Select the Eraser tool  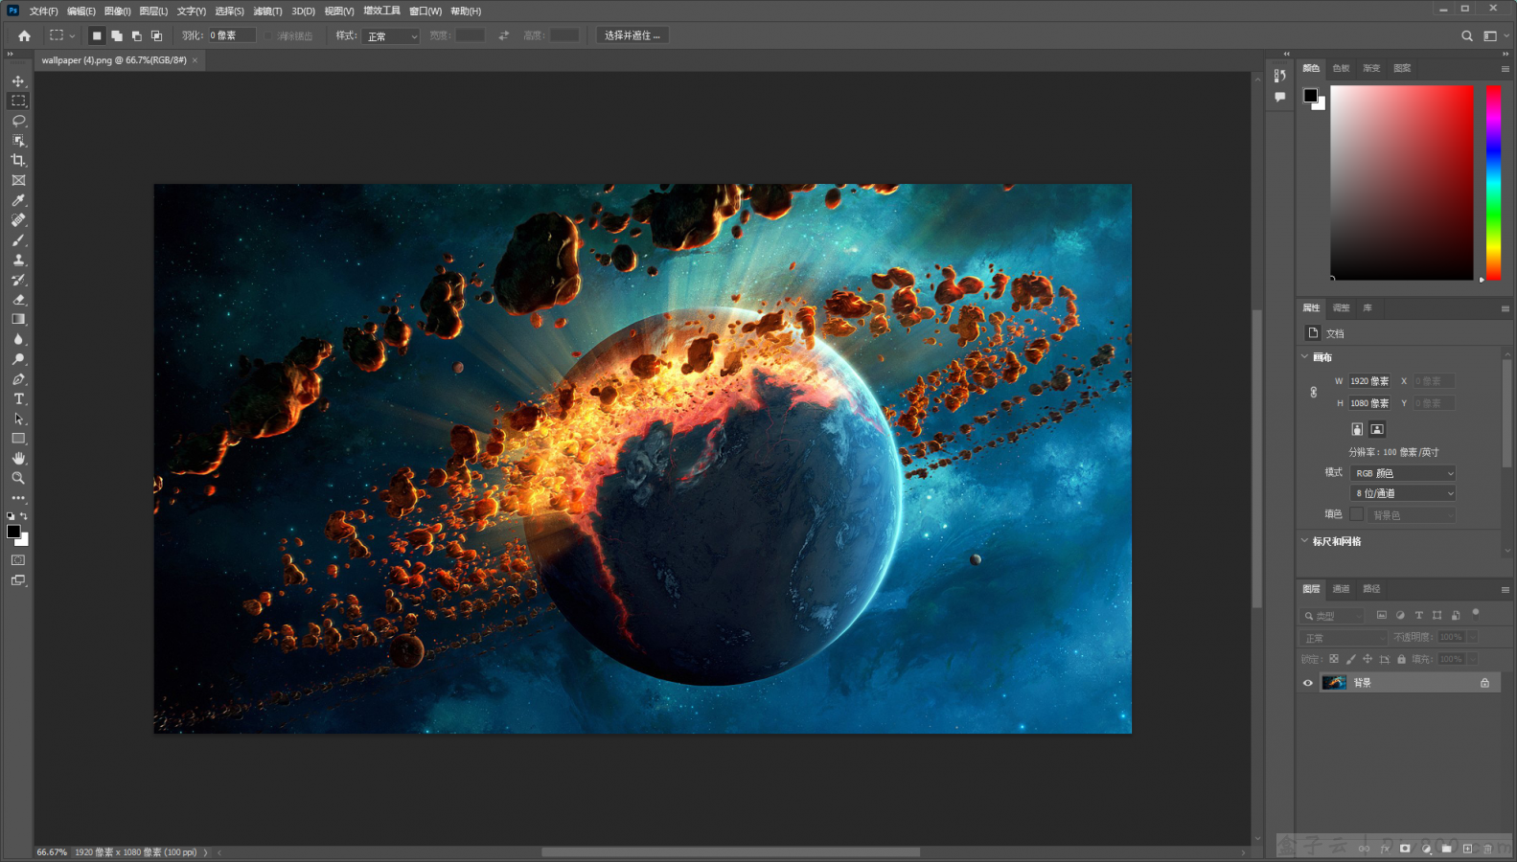coord(18,300)
